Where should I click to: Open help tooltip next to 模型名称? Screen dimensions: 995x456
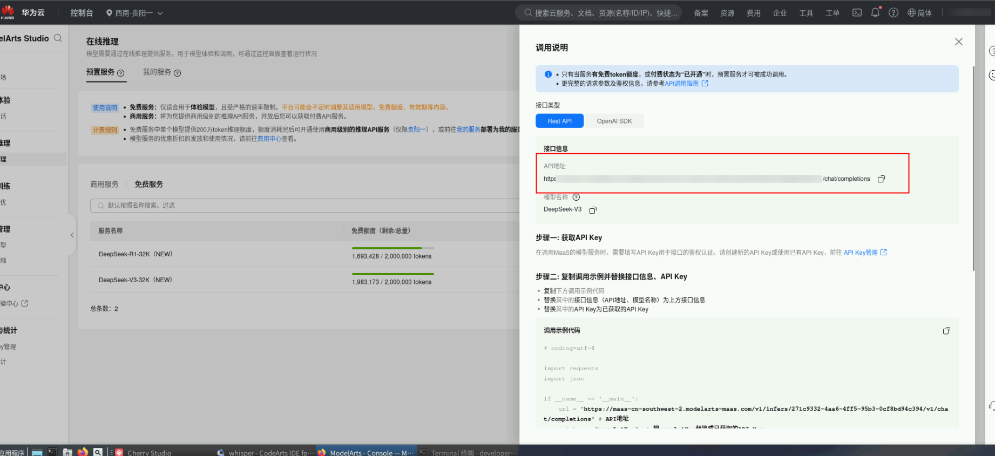576,198
